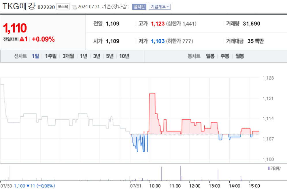Click the small chart icon beside the date
This screenshot has height=196, width=287.
pyautogui.click(x=74, y=7)
